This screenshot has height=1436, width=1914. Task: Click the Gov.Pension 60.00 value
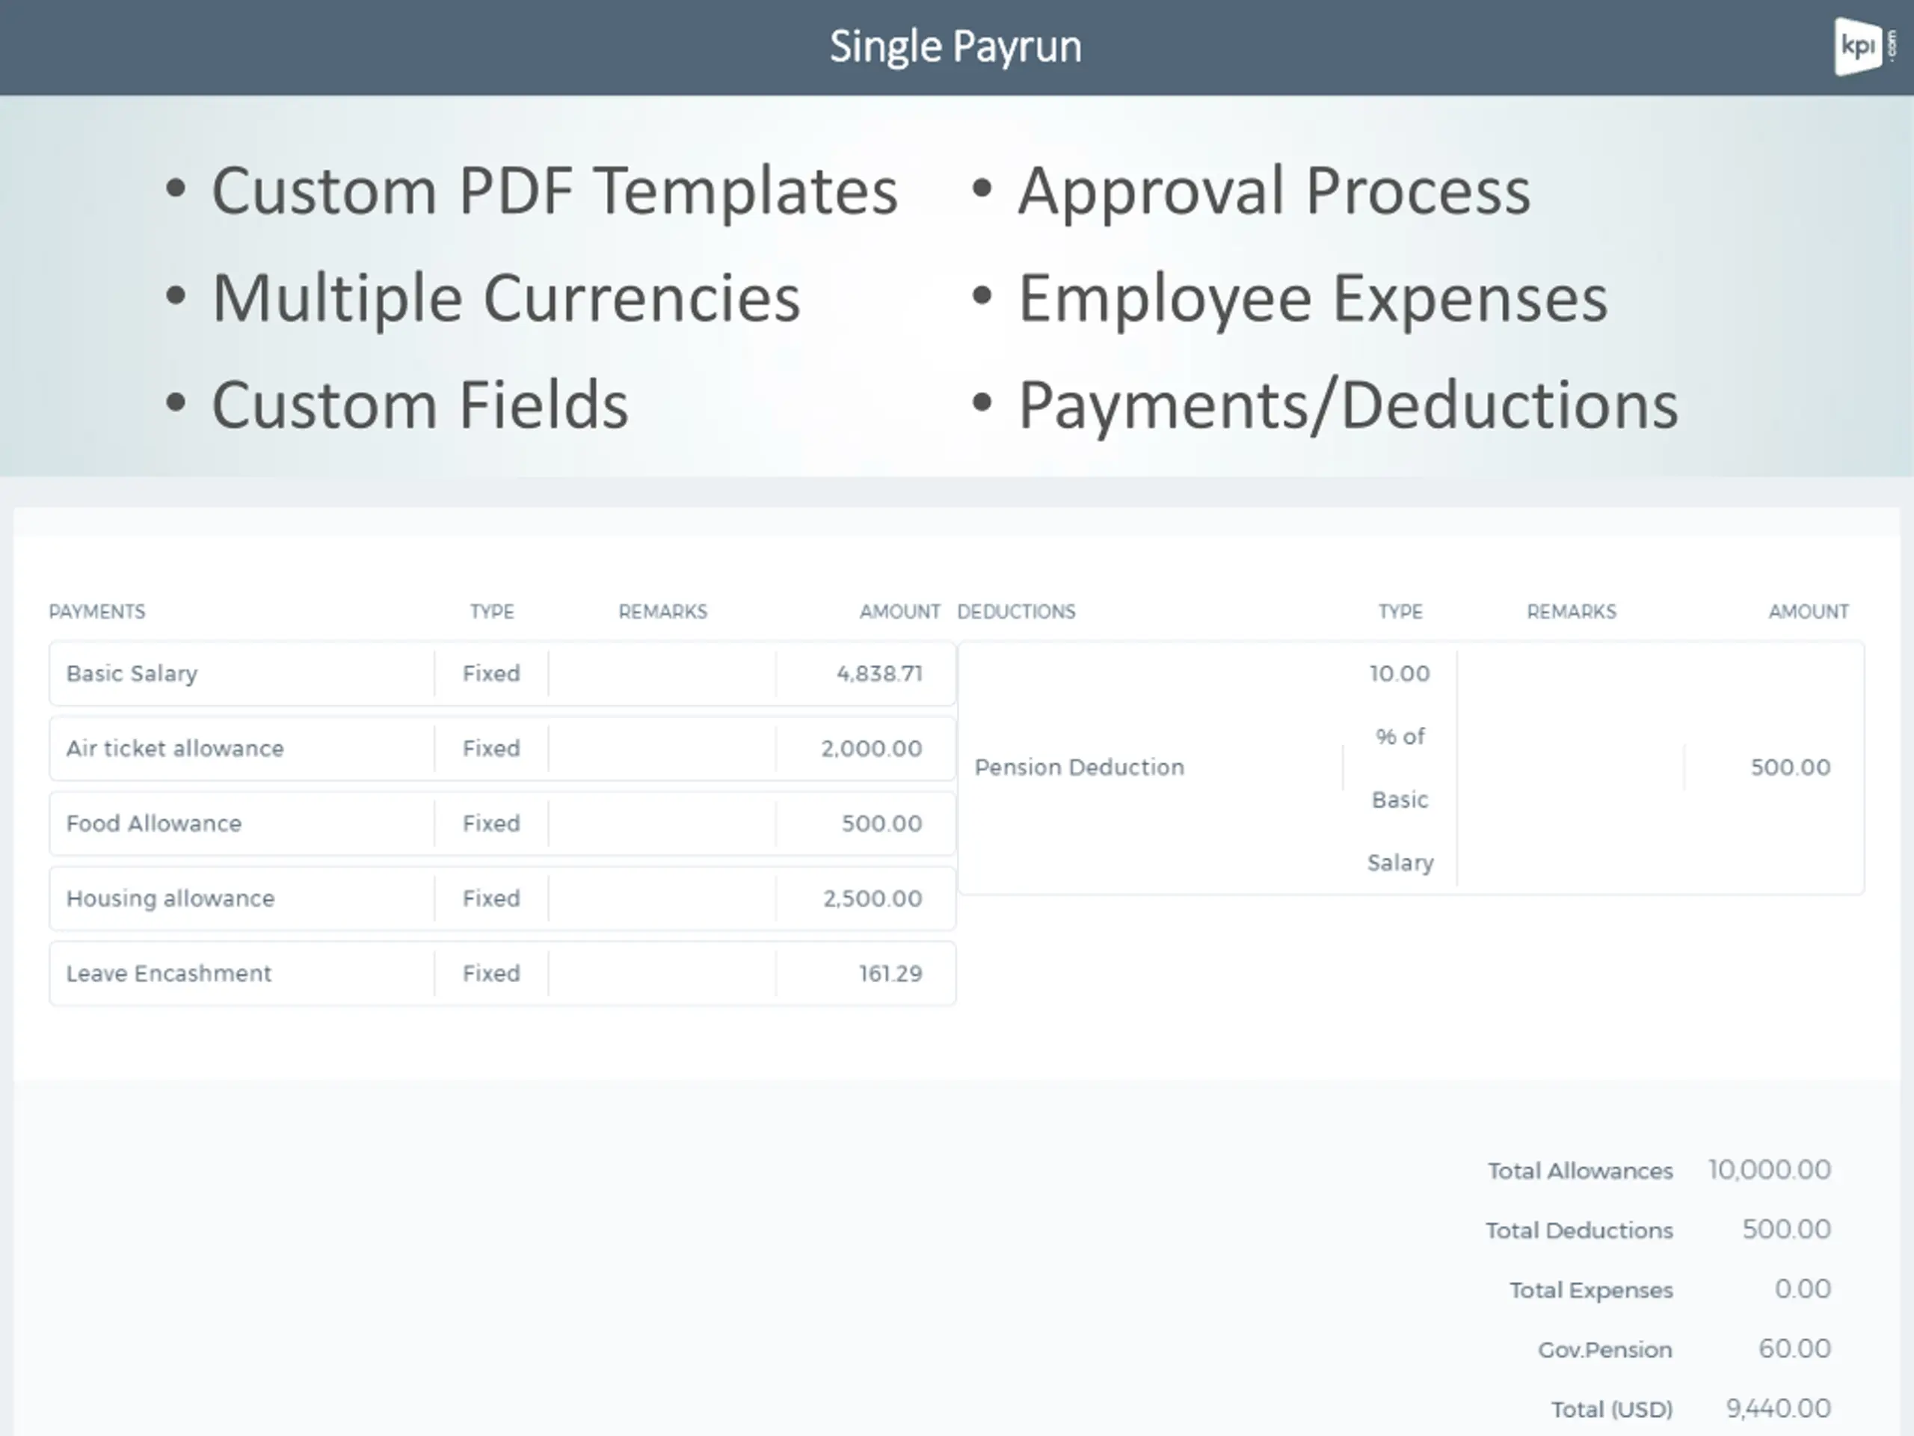pyautogui.click(x=1794, y=1349)
